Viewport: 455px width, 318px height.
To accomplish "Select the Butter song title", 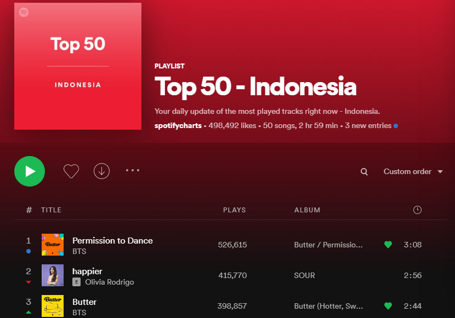I will click(x=84, y=302).
